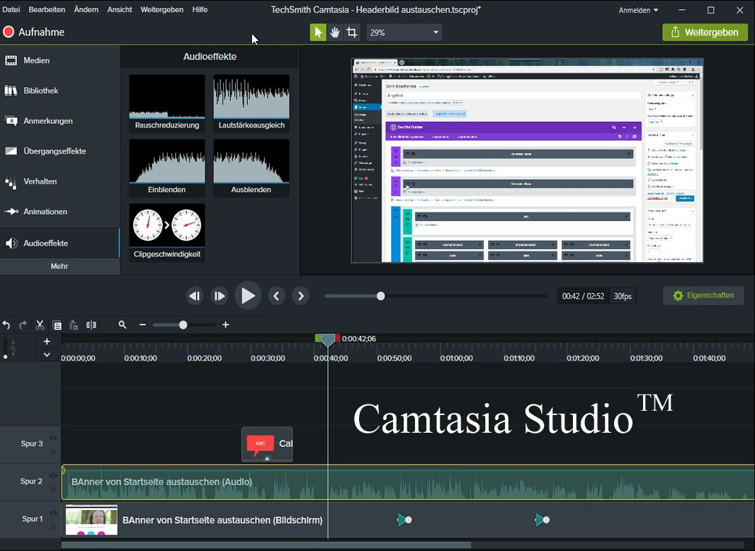This screenshot has width=755, height=551.
Task: Open the Ansicht menu
Action: click(x=120, y=10)
